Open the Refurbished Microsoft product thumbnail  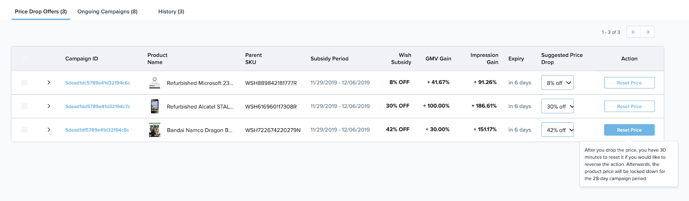155,83
